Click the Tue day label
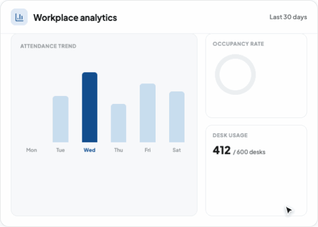318x227 pixels. 60,150
